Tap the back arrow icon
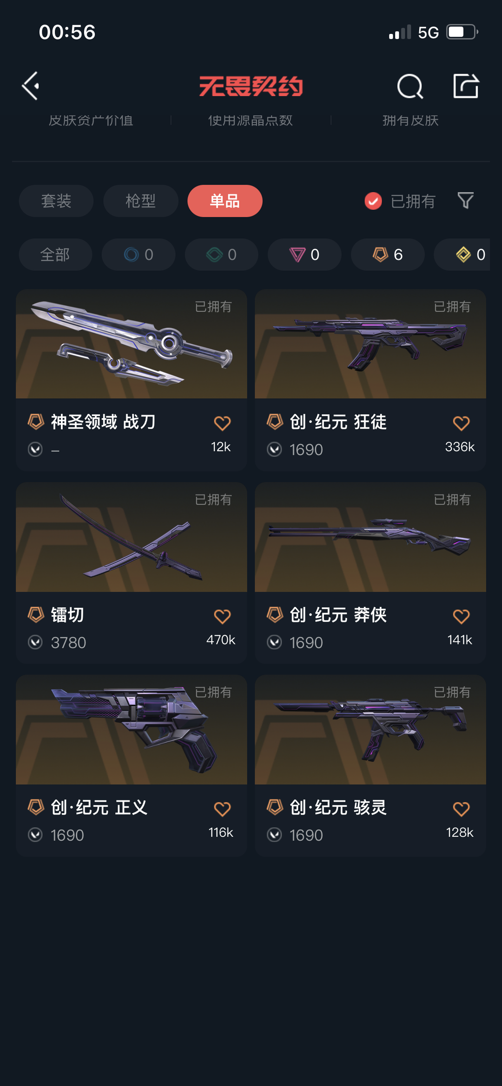Viewport: 502px width, 1086px height. (x=31, y=86)
